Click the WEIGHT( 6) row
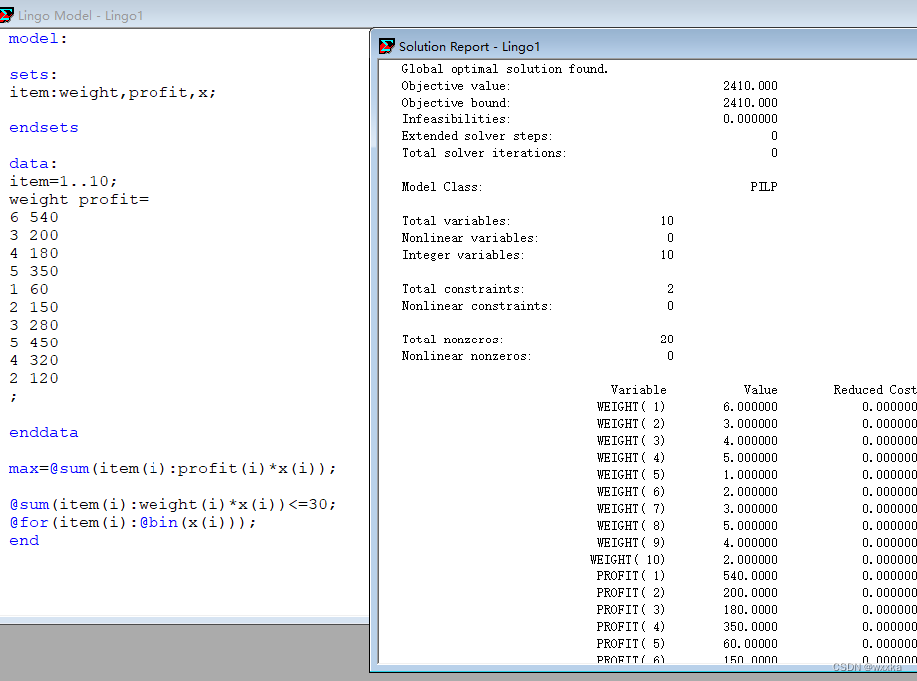Viewport: 917px width, 681px height. tap(757, 492)
